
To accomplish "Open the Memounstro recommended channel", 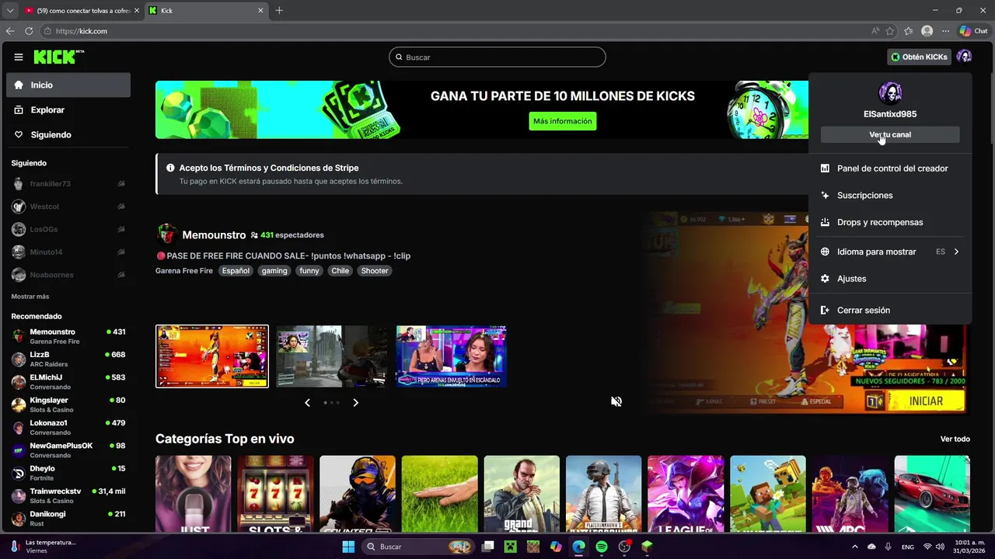I will tap(68, 336).
